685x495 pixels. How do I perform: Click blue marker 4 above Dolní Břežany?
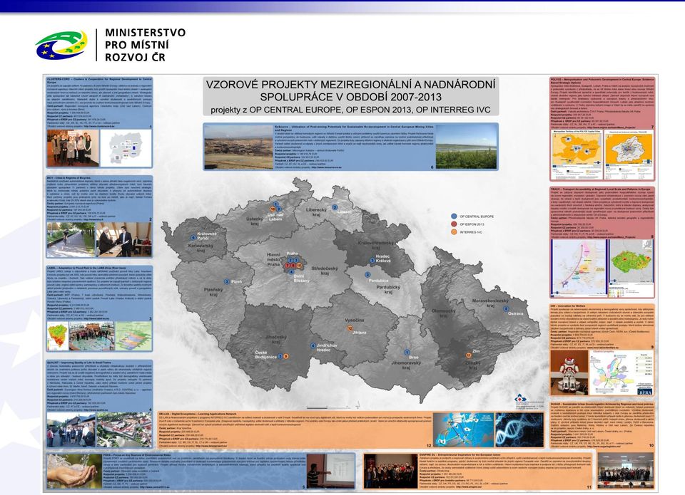click(x=291, y=271)
